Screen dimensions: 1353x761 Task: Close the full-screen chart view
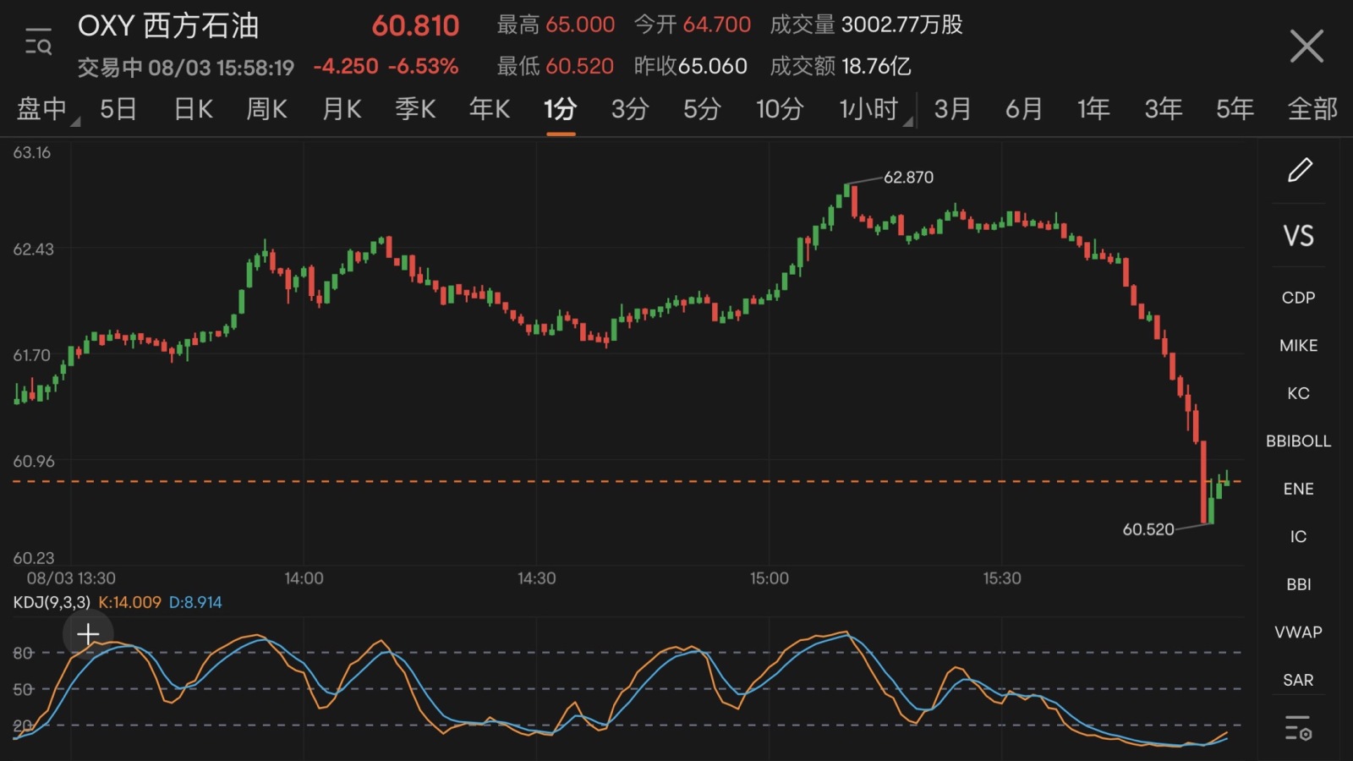1306,46
